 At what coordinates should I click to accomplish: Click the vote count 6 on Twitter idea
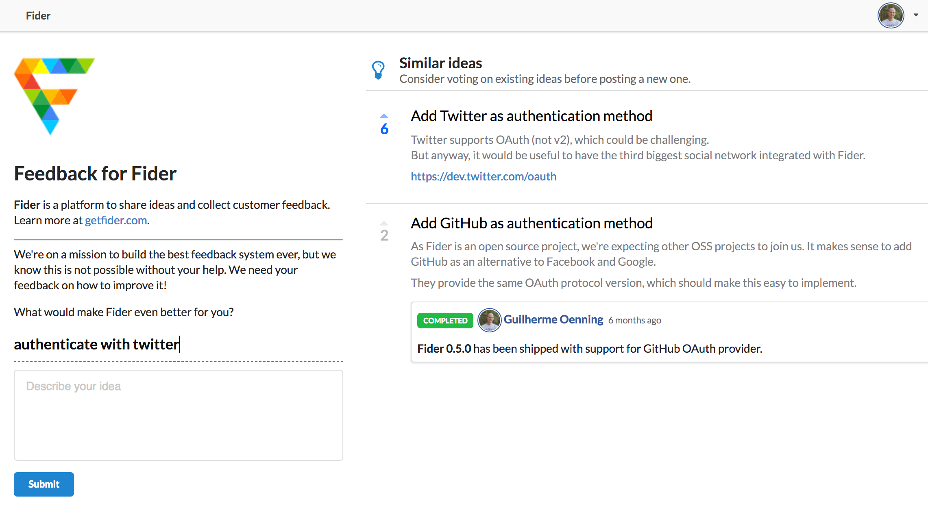coord(384,129)
